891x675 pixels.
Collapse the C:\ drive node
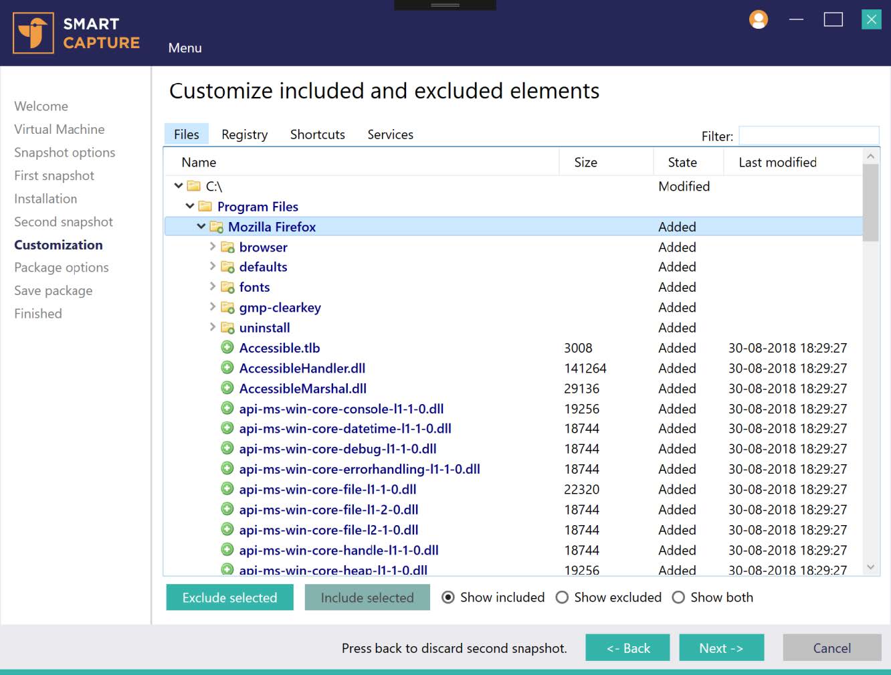179,186
